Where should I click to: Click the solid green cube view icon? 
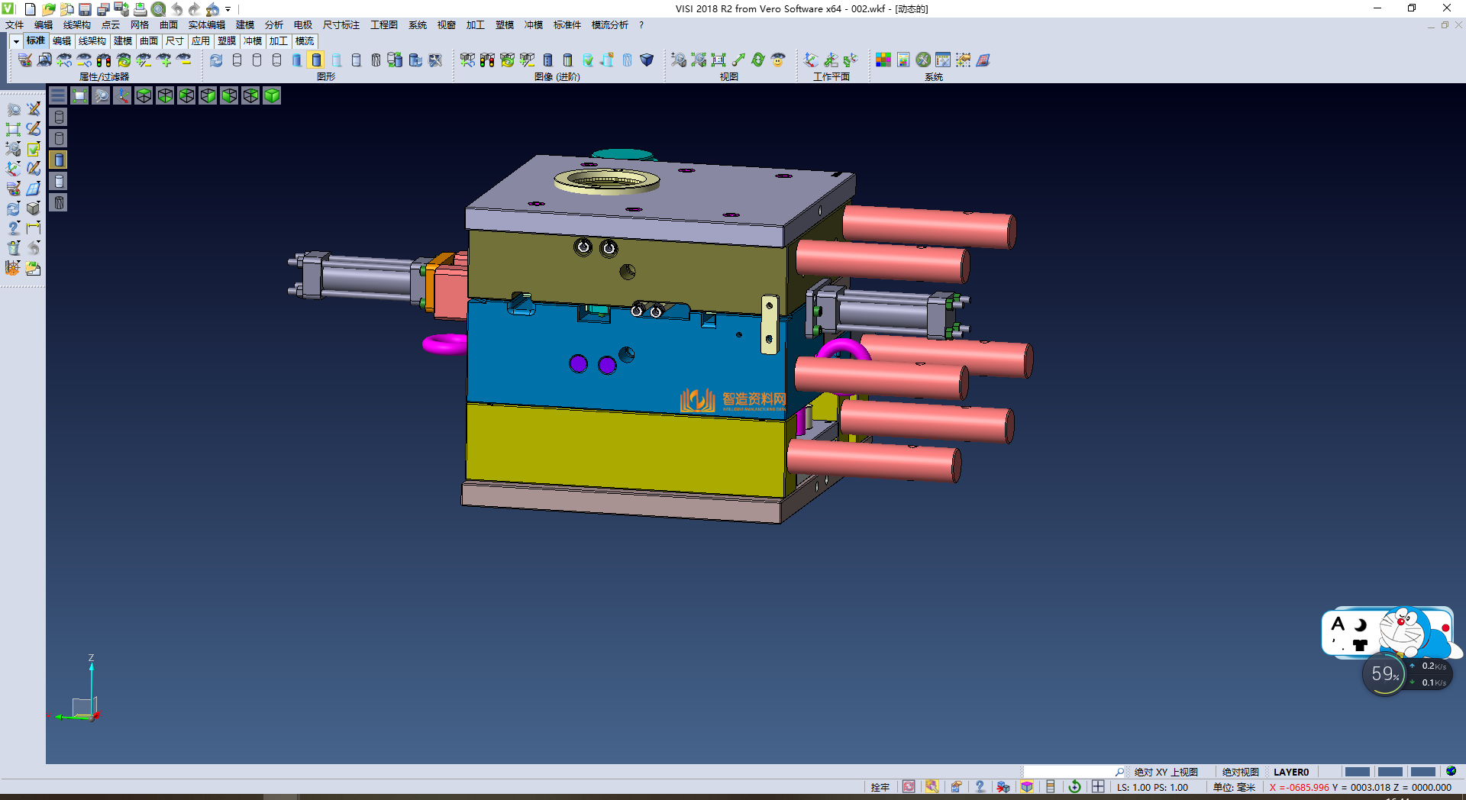272,95
